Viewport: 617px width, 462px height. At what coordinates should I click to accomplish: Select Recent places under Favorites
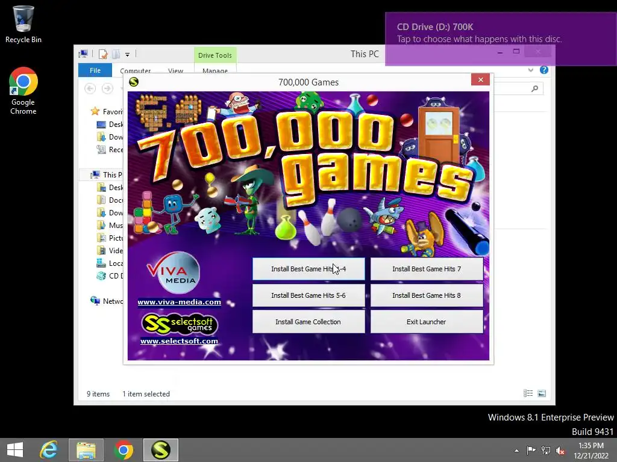(x=110, y=150)
